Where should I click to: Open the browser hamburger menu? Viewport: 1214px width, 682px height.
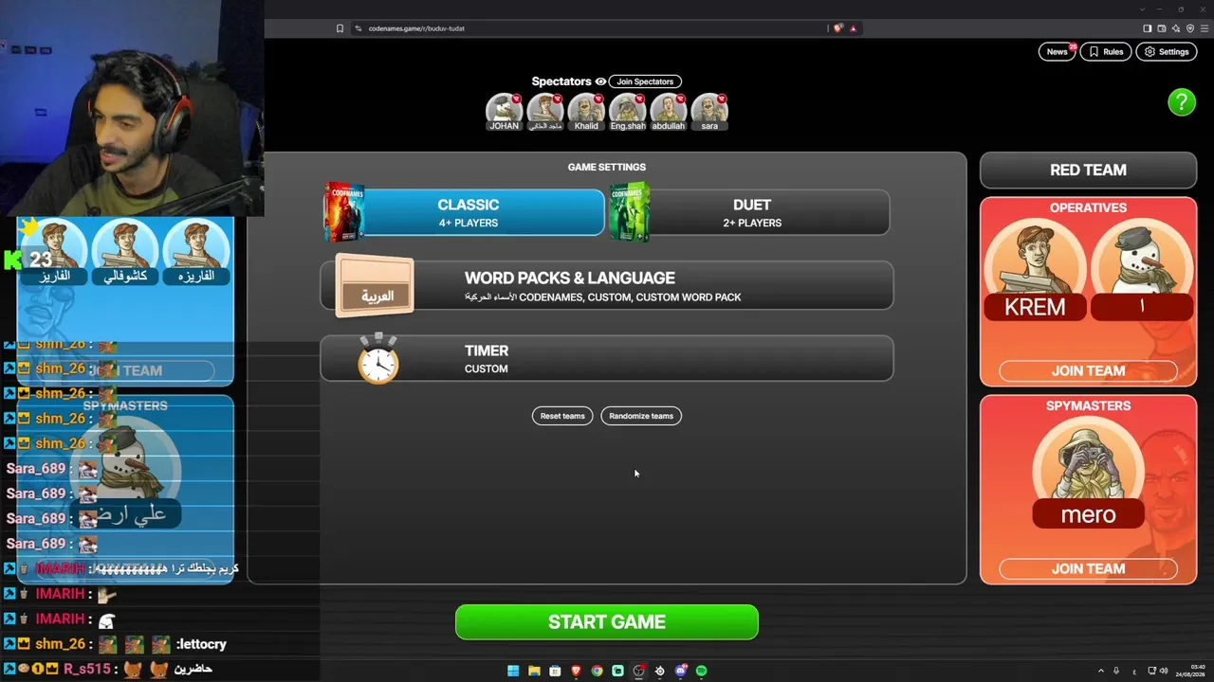tap(1205, 28)
